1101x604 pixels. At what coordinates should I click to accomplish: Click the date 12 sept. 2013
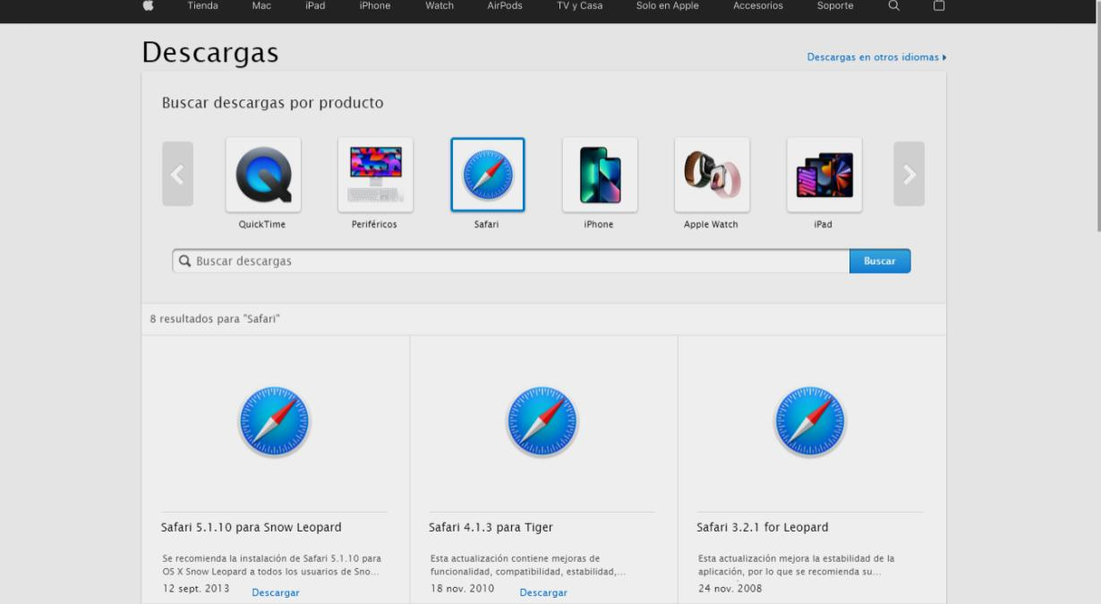195,589
